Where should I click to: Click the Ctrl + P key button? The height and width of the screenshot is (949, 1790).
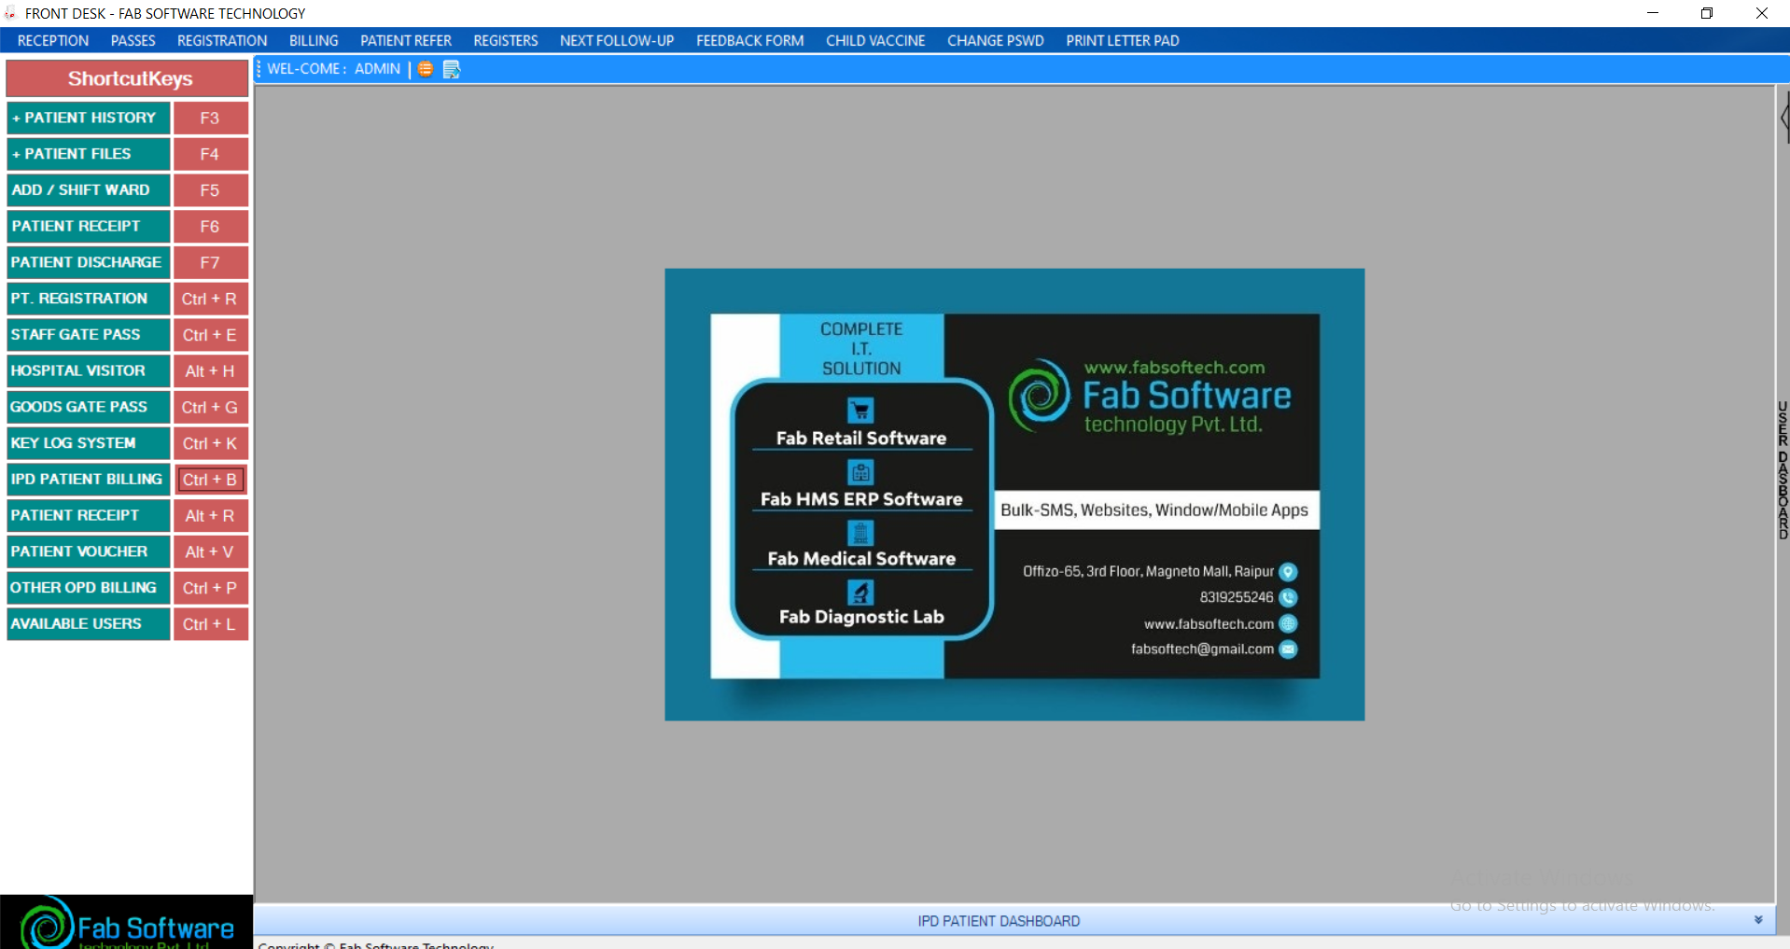coord(210,588)
